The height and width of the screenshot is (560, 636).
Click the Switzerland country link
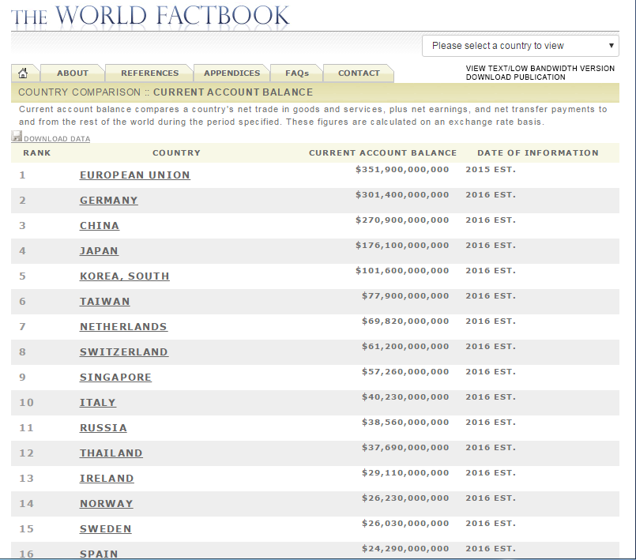pos(123,352)
